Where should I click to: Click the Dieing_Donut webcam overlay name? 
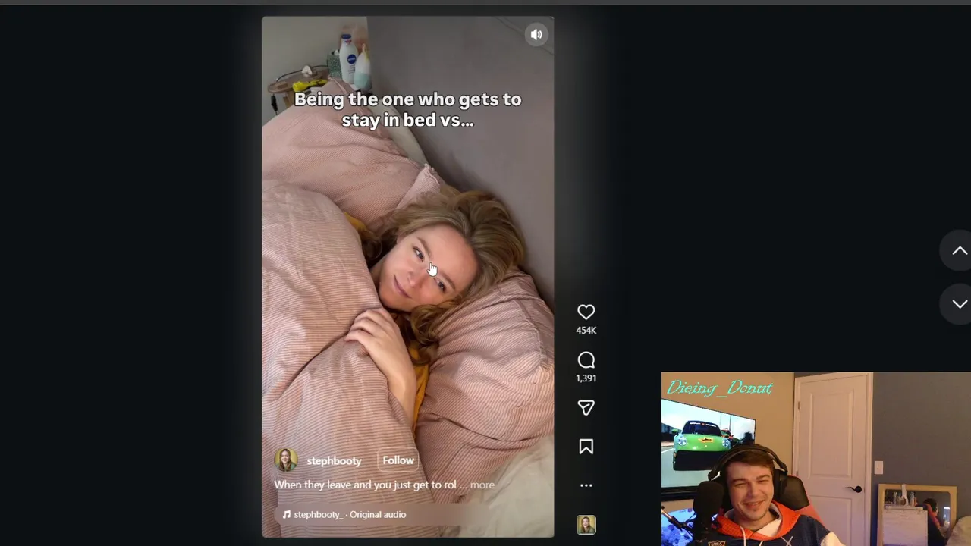(x=719, y=388)
